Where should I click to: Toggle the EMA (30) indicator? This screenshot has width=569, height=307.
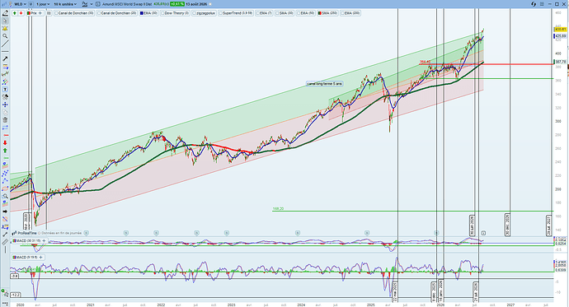tap(148, 13)
